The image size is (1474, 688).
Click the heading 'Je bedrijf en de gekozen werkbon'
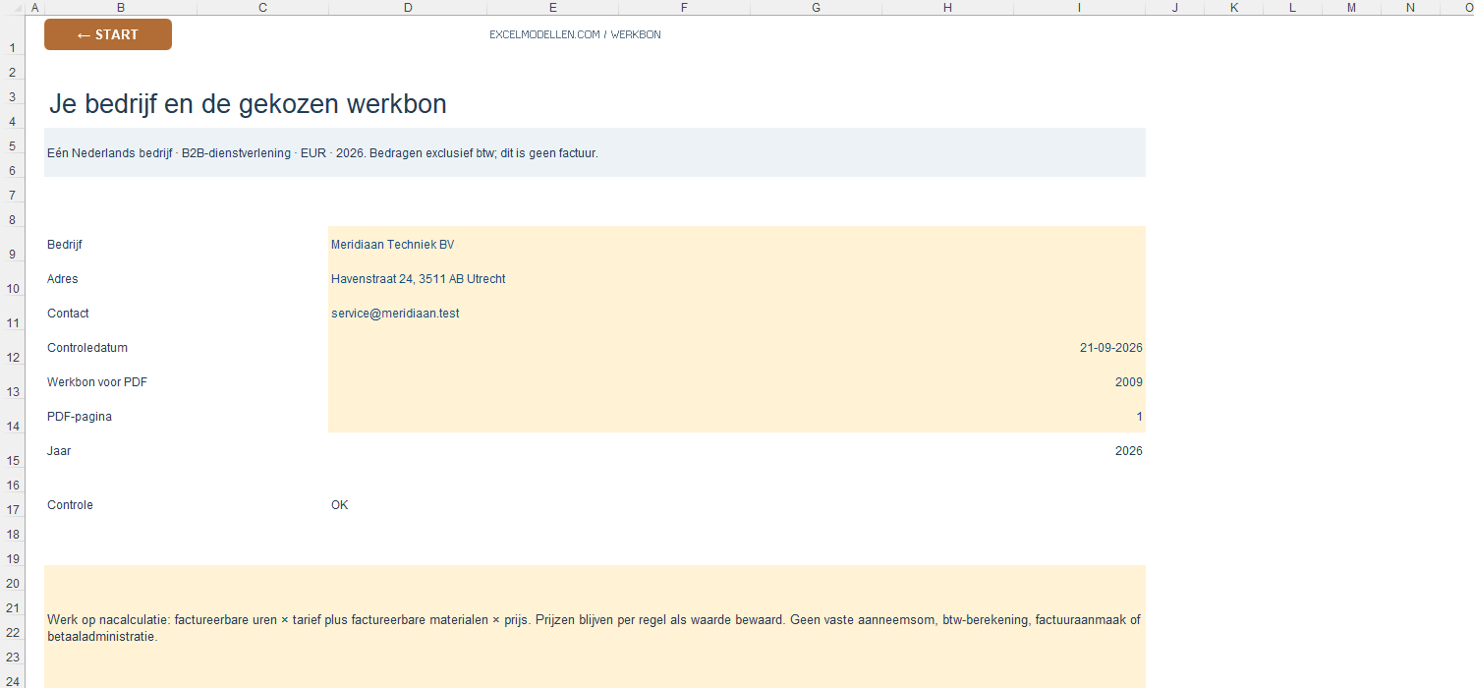tap(248, 104)
